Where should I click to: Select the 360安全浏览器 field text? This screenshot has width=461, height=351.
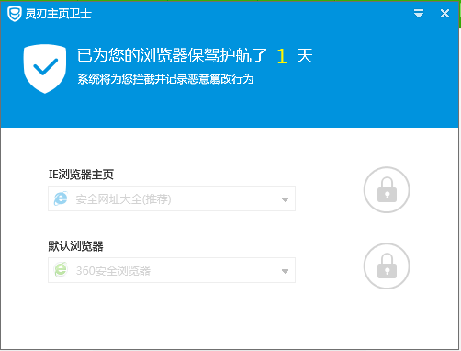[x=113, y=271]
